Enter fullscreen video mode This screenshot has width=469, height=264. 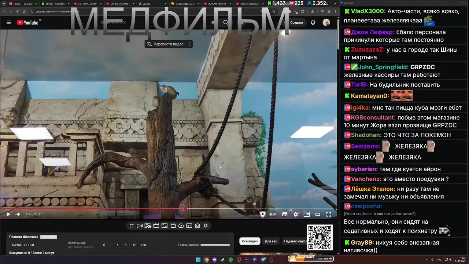point(329,214)
